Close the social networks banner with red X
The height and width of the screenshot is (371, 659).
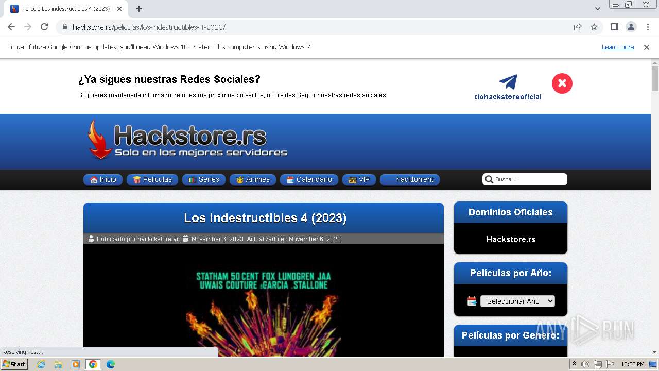[562, 83]
